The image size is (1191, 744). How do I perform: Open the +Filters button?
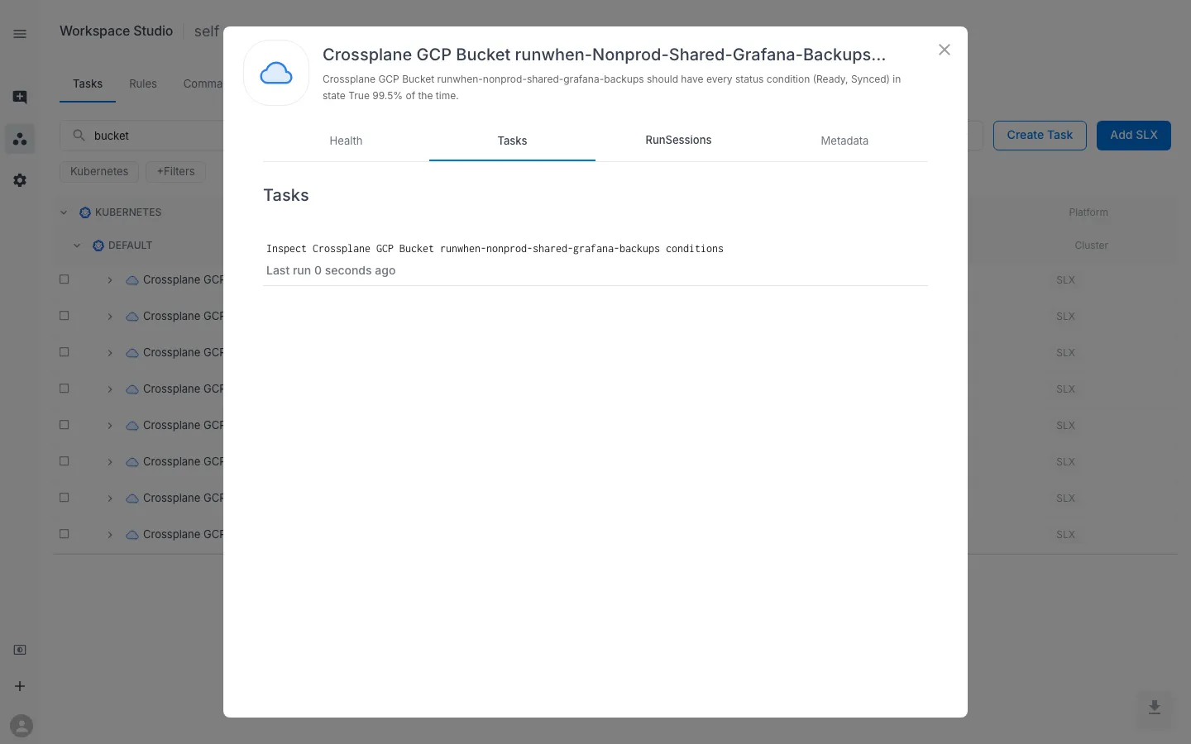click(x=175, y=171)
